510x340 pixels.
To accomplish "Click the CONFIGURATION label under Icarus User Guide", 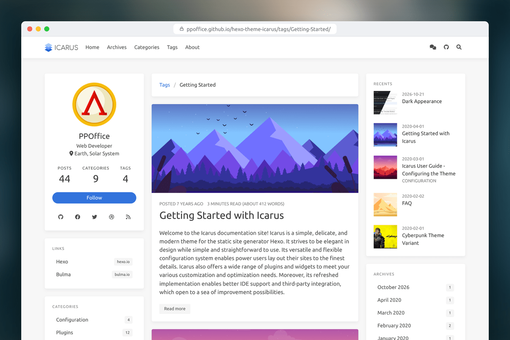I will coord(419,181).
